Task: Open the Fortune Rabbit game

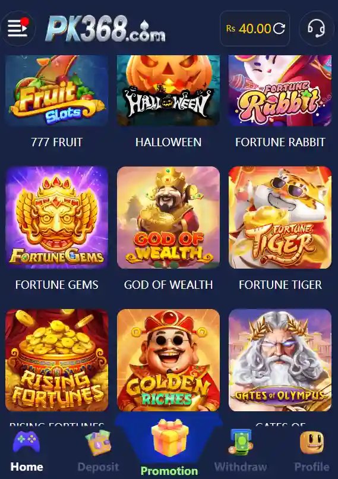Action: pos(280,90)
